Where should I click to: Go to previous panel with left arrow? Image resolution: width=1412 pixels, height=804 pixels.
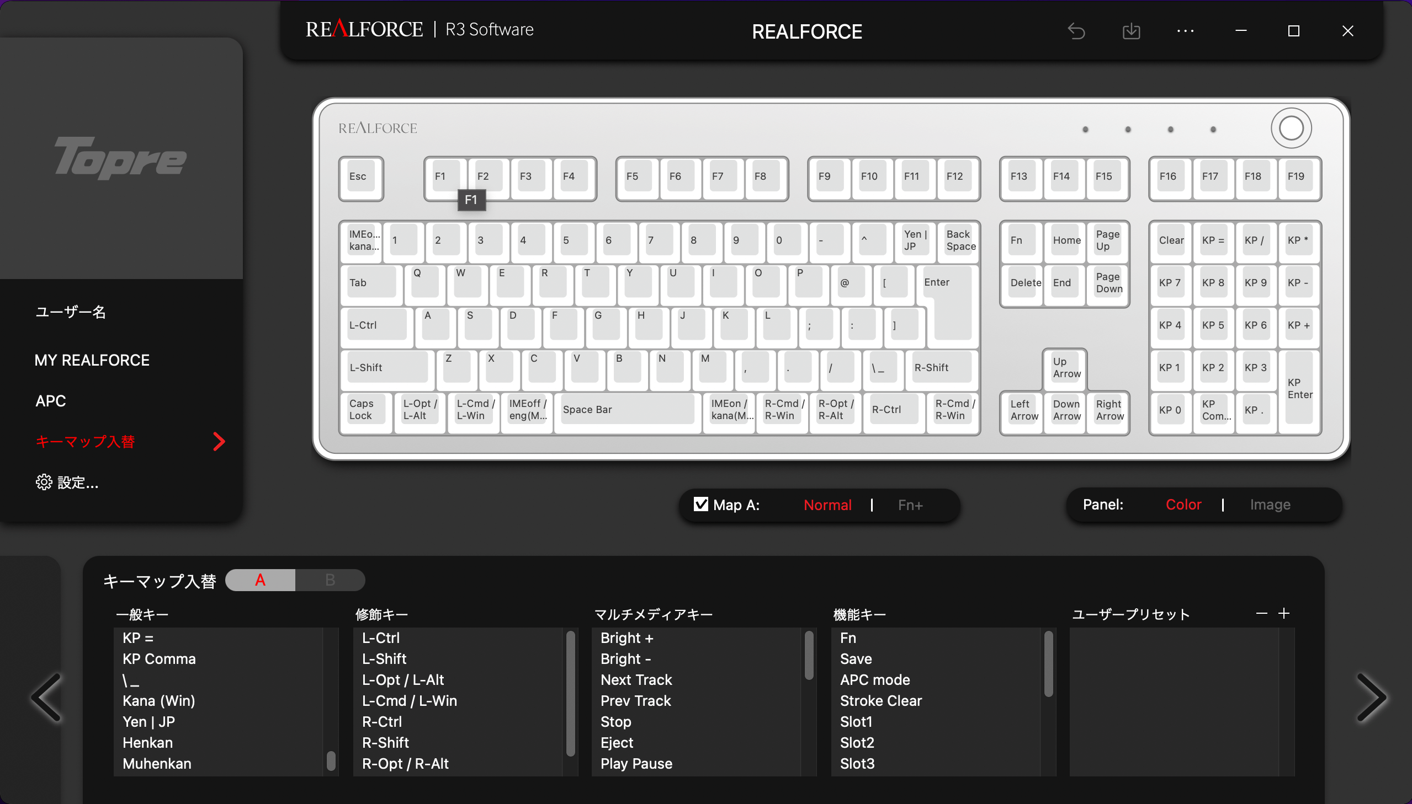coord(47,697)
